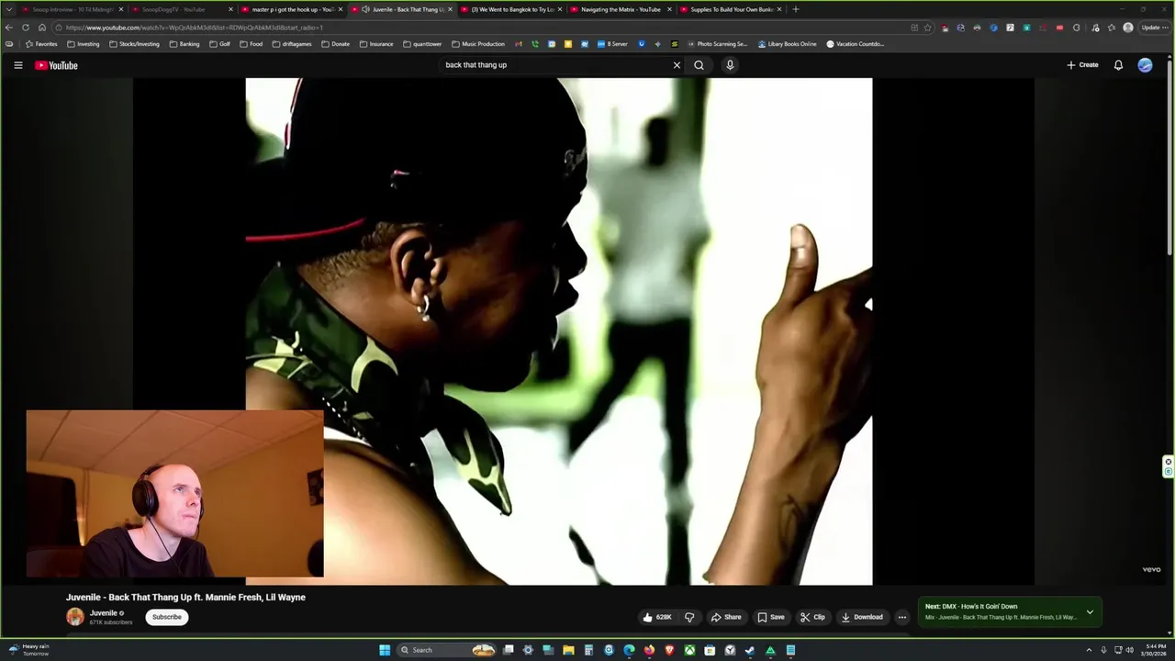Open the taskbar volume speaker icon
The width and height of the screenshot is (1175, 661).
click(x=1129, y=650)
